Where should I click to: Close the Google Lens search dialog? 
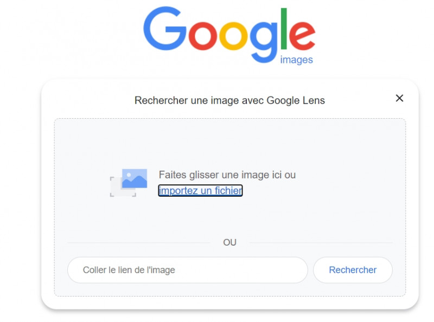coord(399,98)
